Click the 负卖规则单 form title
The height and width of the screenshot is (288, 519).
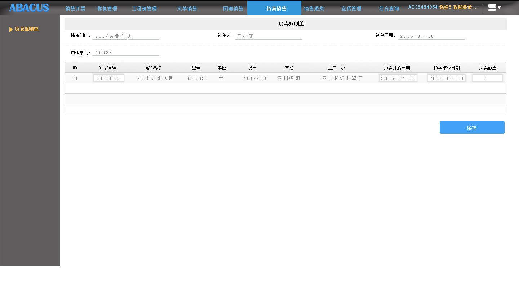pos(291,24)
